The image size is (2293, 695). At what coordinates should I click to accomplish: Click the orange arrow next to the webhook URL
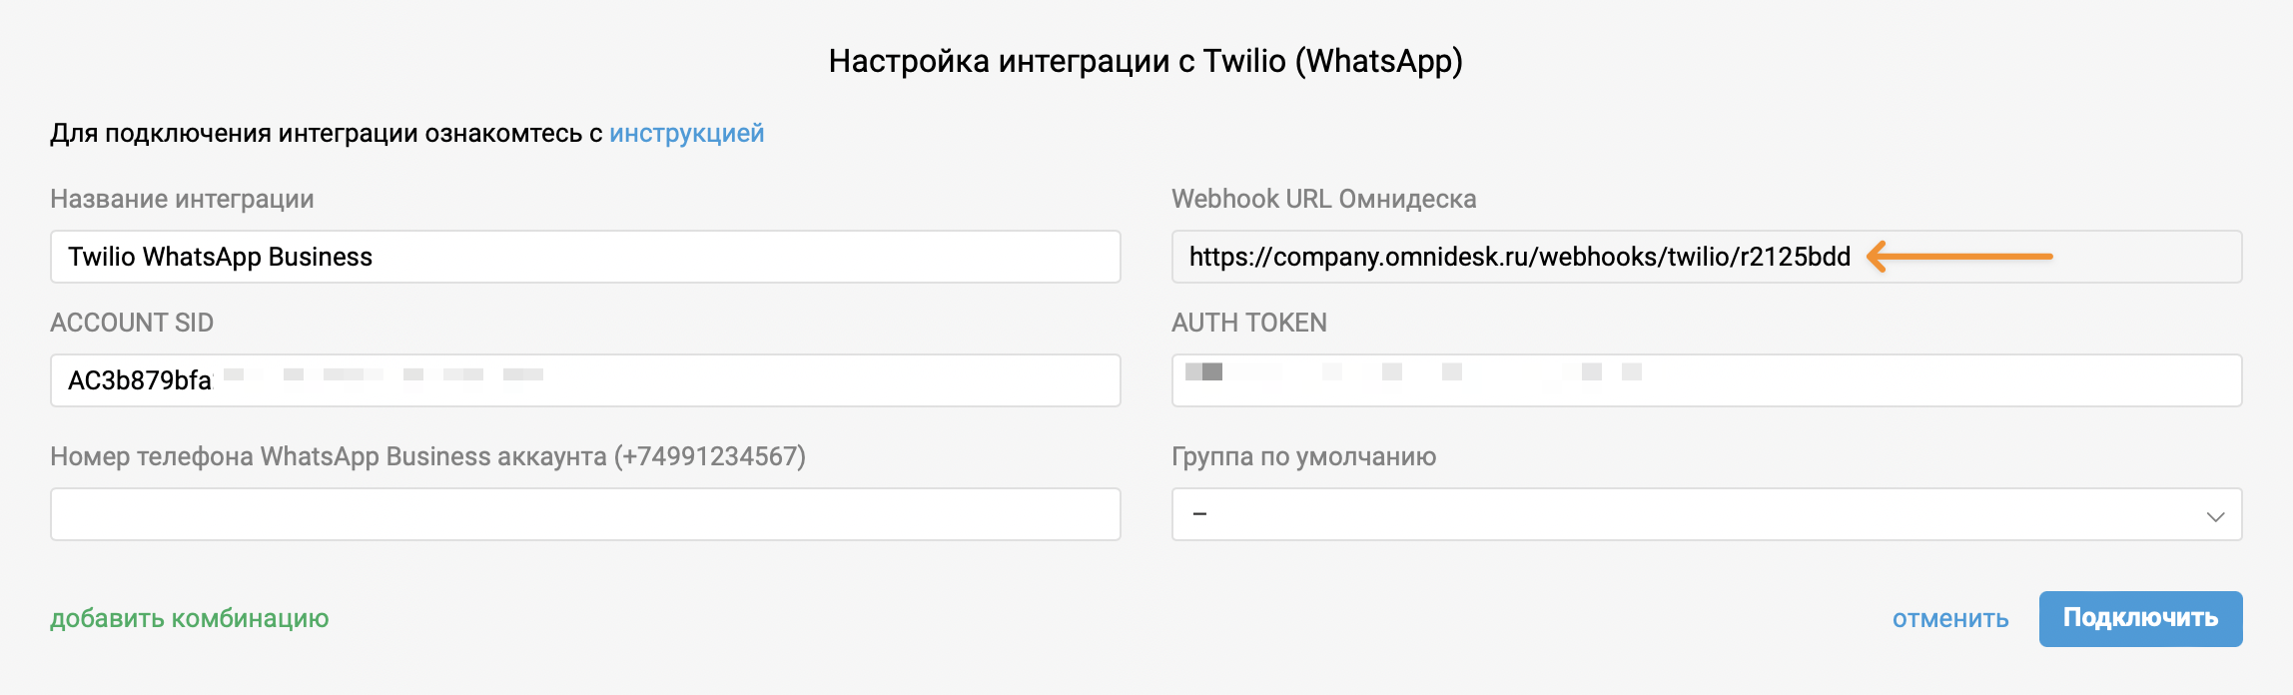pos(1959,257)
